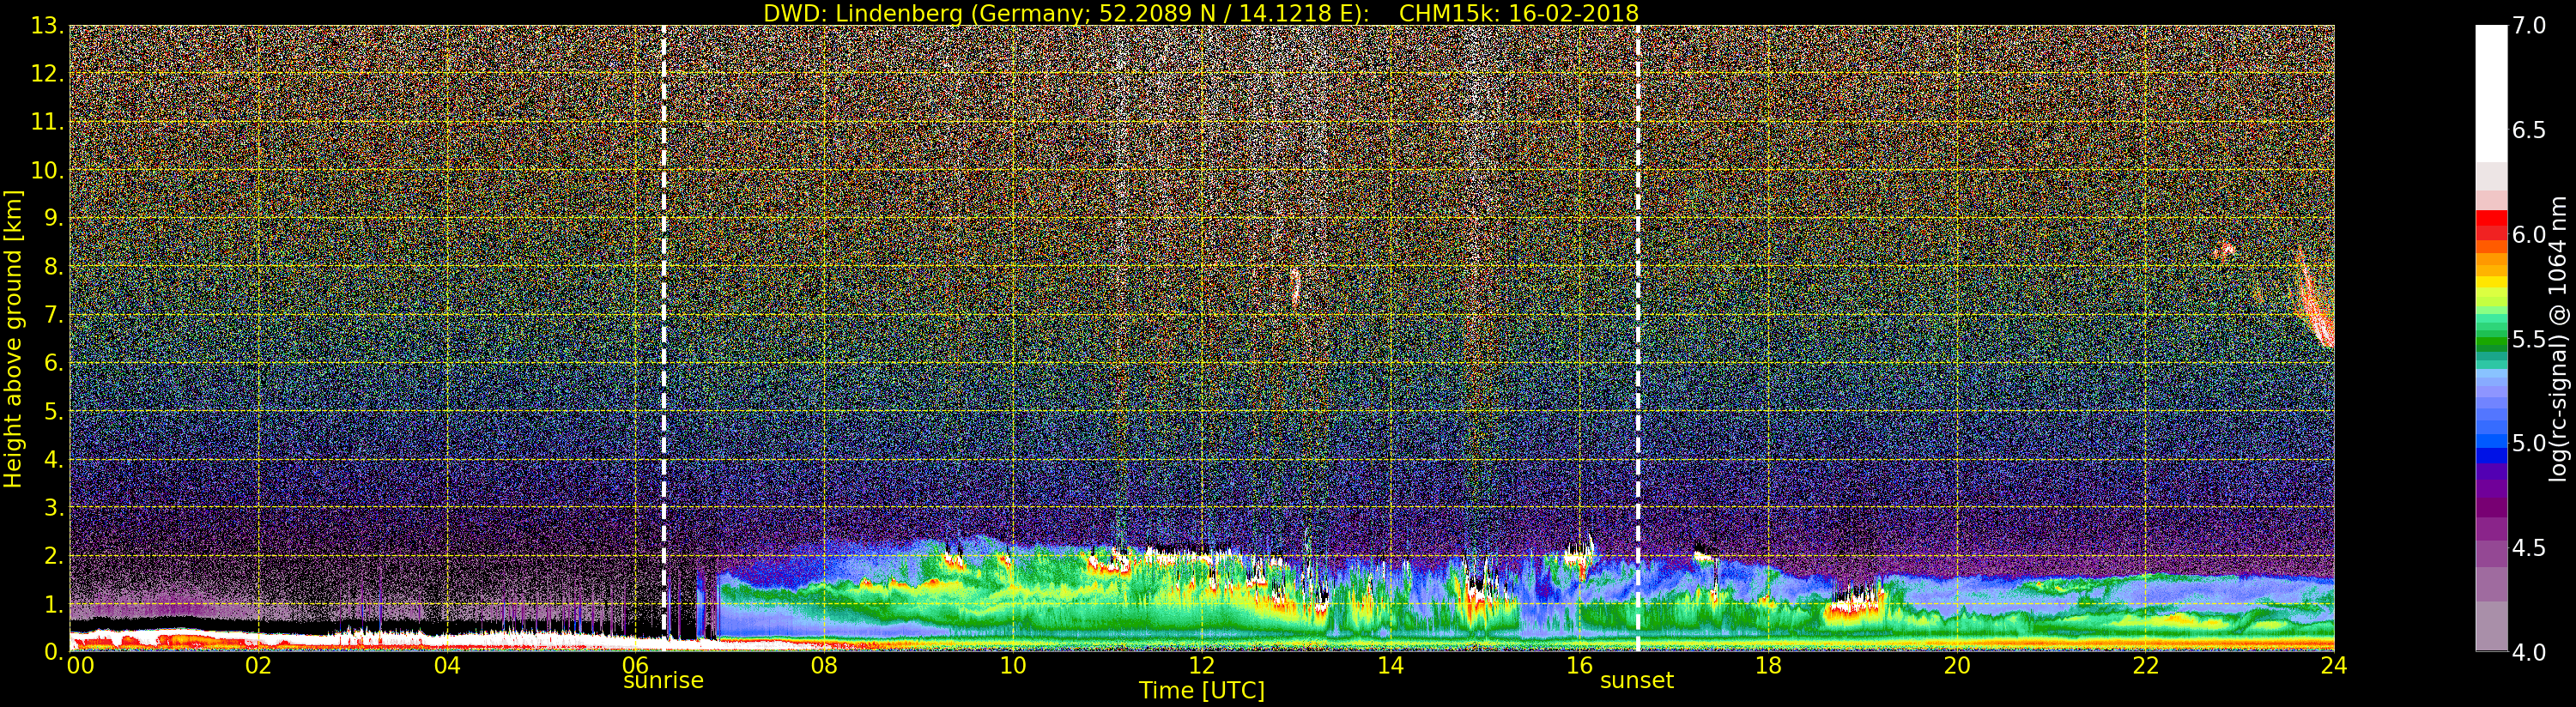Click the x-axis tick label '12'

(1202, 665)
